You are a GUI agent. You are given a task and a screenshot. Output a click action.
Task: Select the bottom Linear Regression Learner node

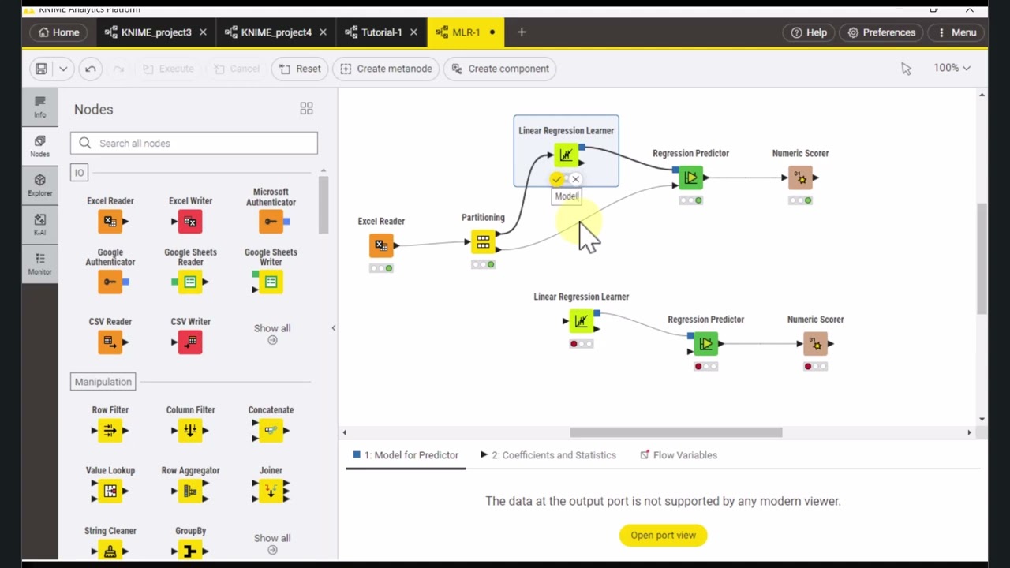[x=582, y=321]
